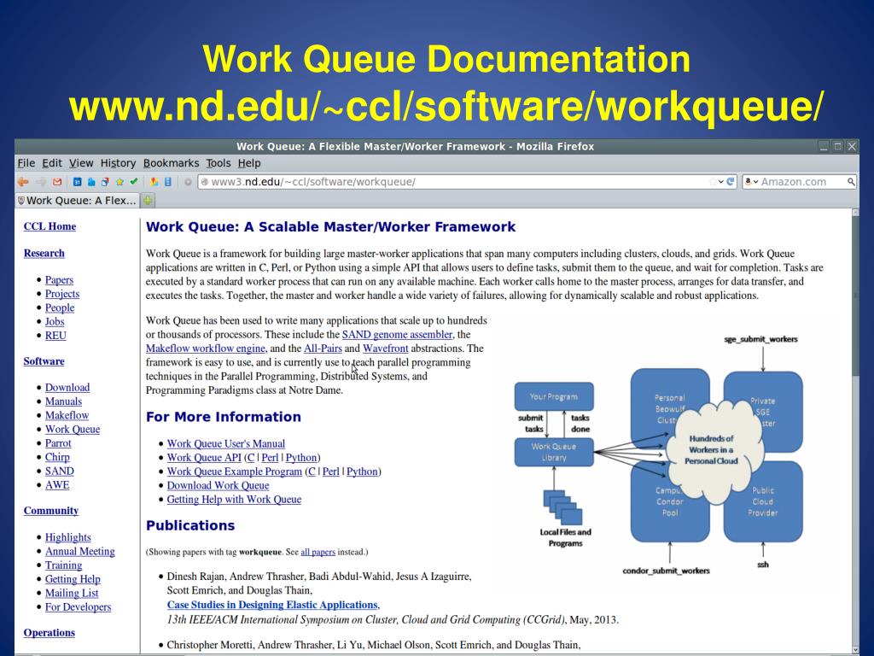
Task: Open the Getting Help sidebar link
Action: click(73, 580)
